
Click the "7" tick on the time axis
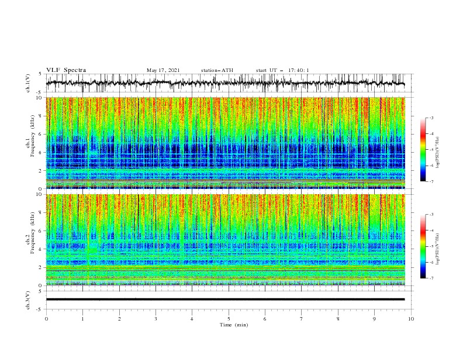point(301,319)
